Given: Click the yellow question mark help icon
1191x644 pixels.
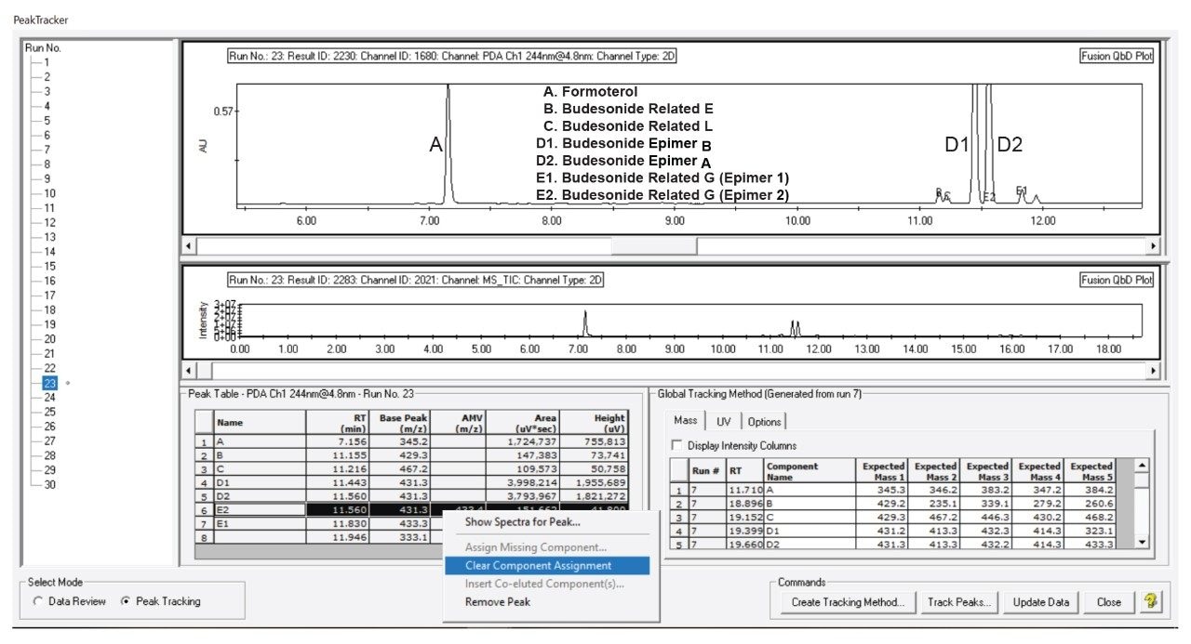Looking at the screenshot, I should 1151,601.
